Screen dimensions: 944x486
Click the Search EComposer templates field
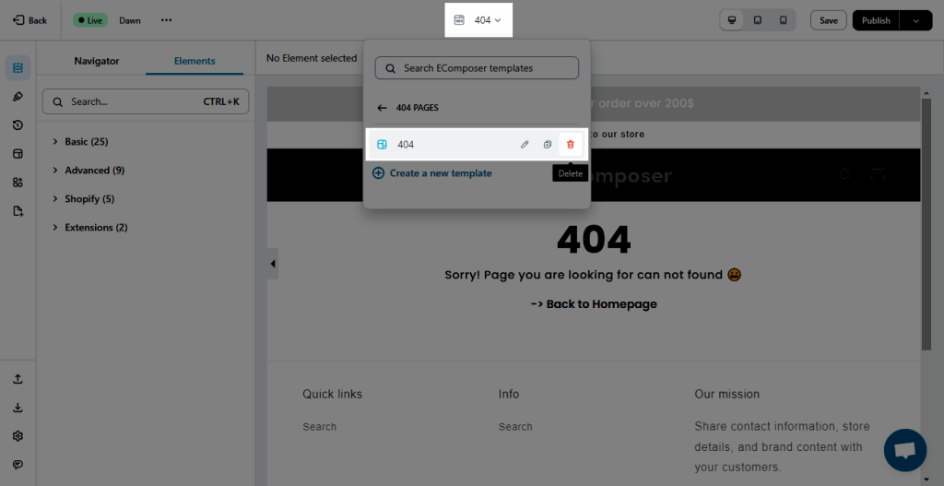(477, 68)
